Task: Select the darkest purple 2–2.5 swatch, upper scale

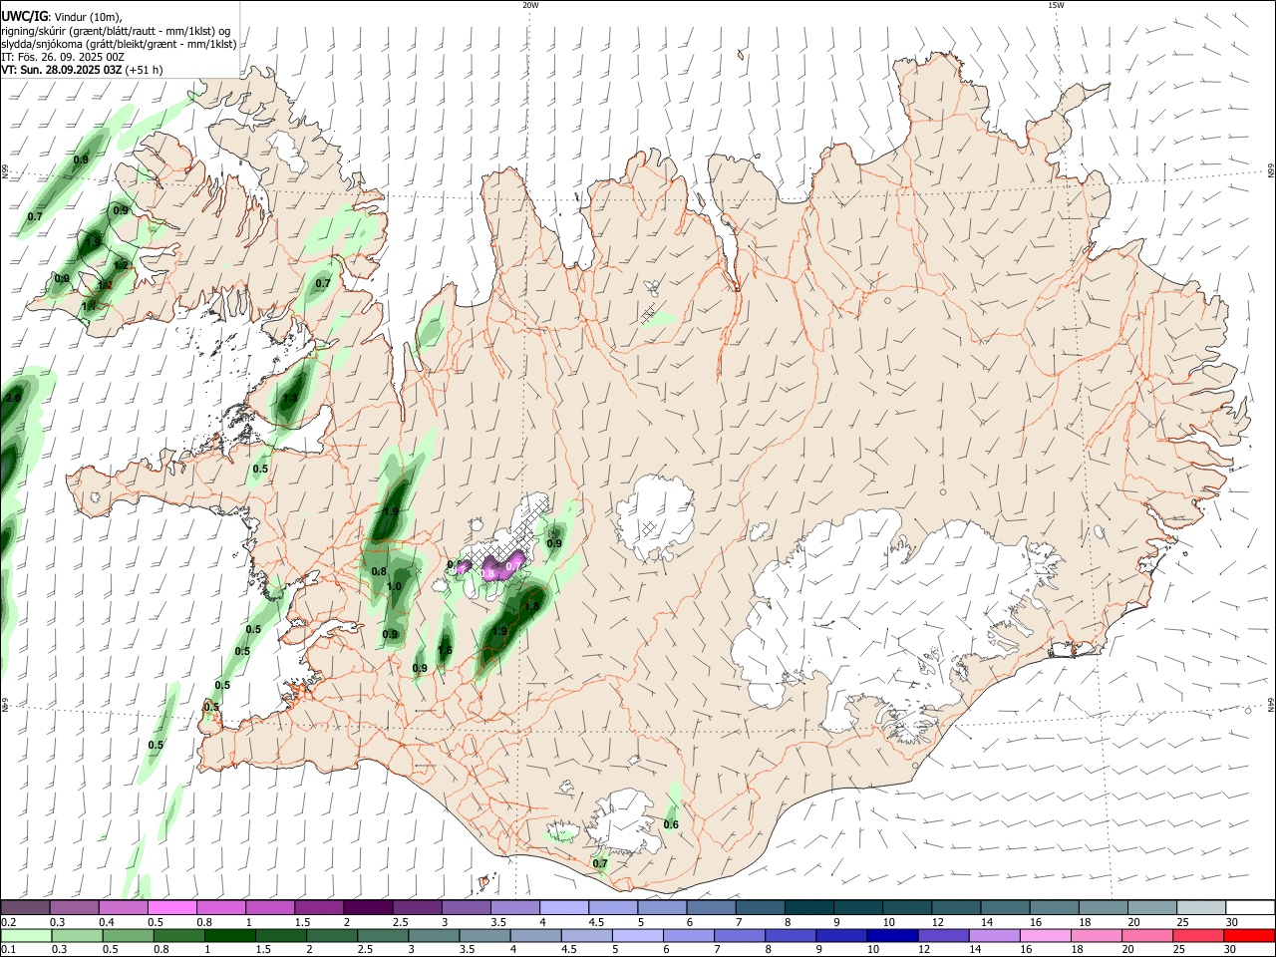Action: 367,907
